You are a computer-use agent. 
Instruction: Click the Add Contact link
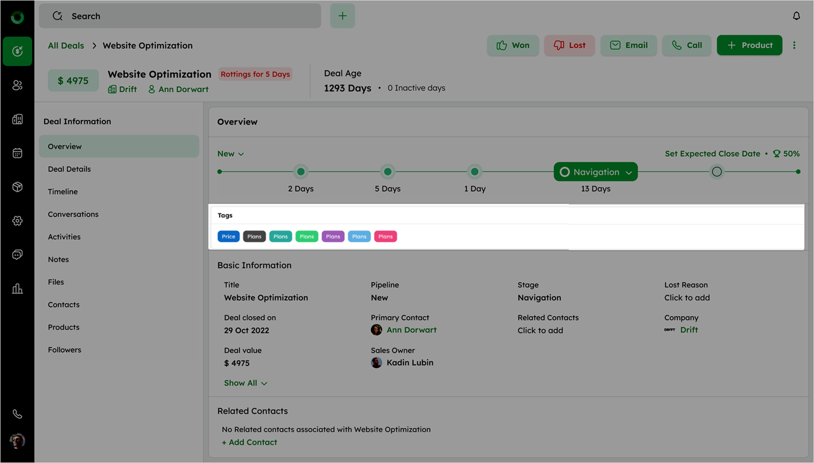click(x=249, y=443)
